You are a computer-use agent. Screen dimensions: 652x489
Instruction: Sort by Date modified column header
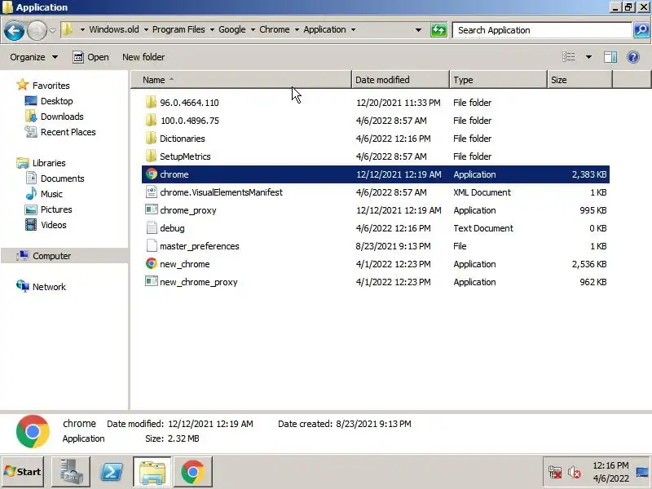400,80
